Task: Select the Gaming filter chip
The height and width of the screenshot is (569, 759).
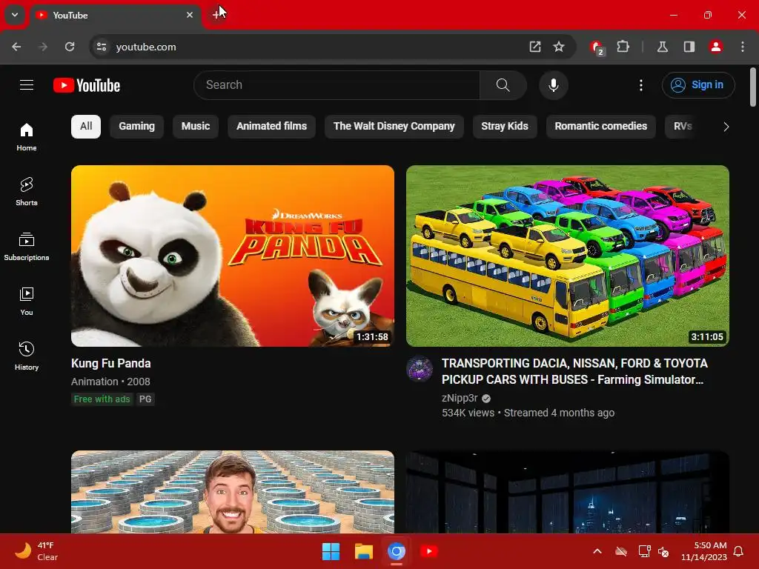Action: point(136,126)
